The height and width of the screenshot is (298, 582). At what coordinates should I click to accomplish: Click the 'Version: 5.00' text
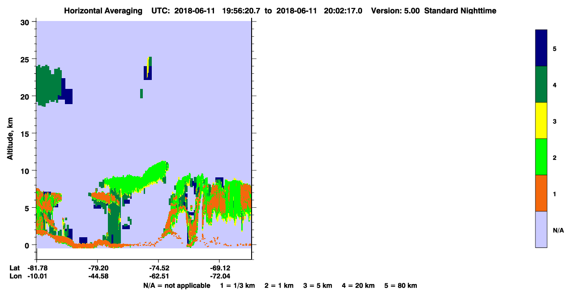(x=395, y=11)
